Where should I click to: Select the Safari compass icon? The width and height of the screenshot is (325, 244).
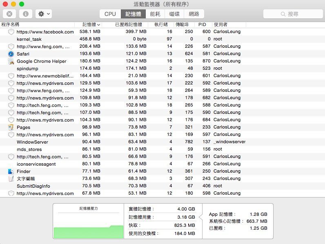tap(11, 54)
